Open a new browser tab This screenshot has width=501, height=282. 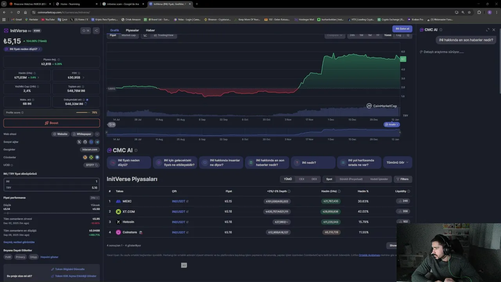(196, 4)
